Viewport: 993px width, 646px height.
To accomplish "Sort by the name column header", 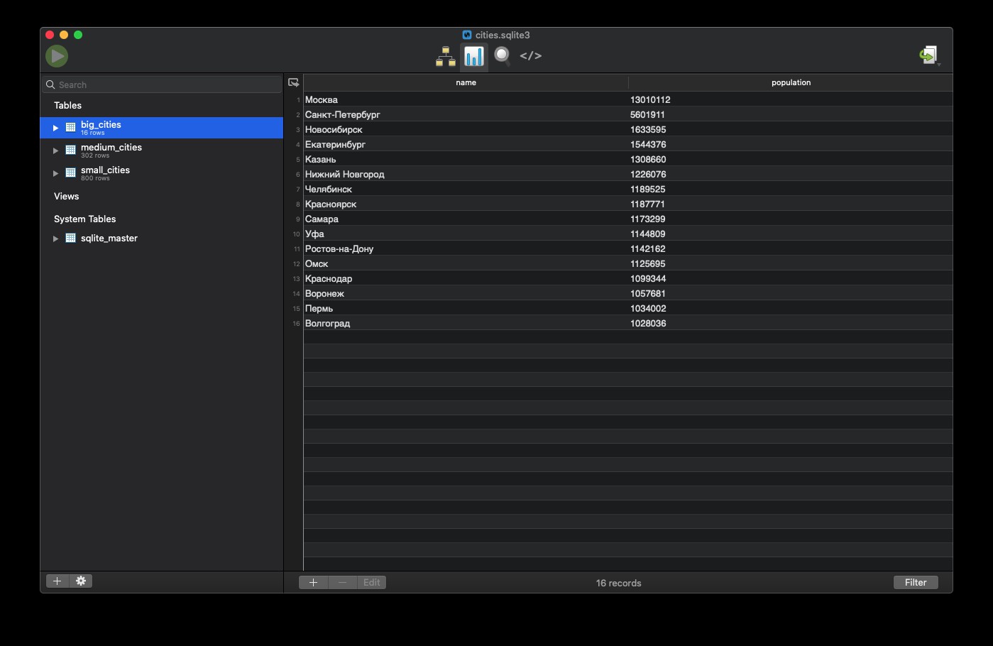I will click(x=466, y=82).
